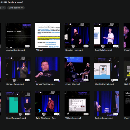Click the 17:57 duration badge on Sergii Popovych
Image resolution: width=130 pixels, height=130 pixels.
27,114
